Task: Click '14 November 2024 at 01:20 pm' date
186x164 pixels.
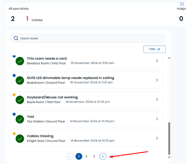Action: [93, 141]
